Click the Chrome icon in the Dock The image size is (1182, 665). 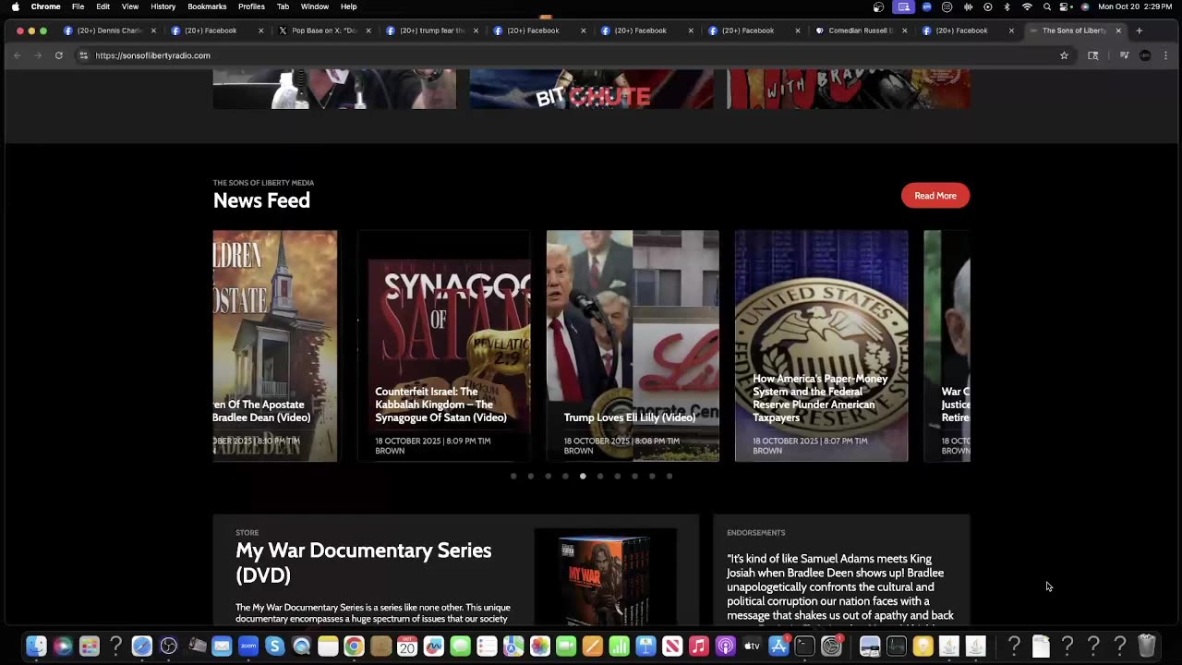coord(354,647)
